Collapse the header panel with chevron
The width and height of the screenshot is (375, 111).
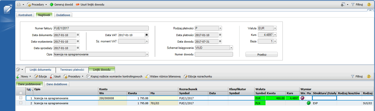370,10
